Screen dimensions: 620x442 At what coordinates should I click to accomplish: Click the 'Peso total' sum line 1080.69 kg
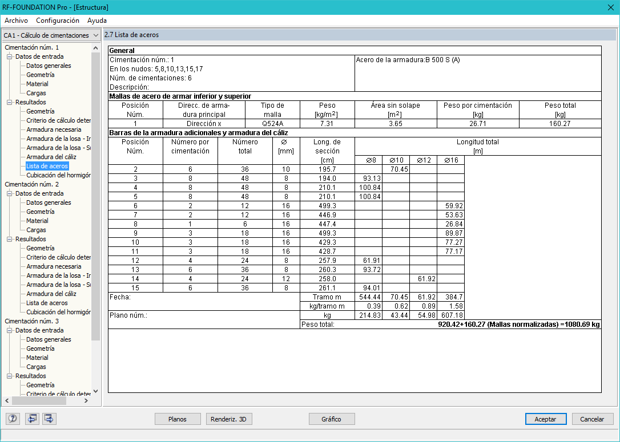tap(451, 325)
